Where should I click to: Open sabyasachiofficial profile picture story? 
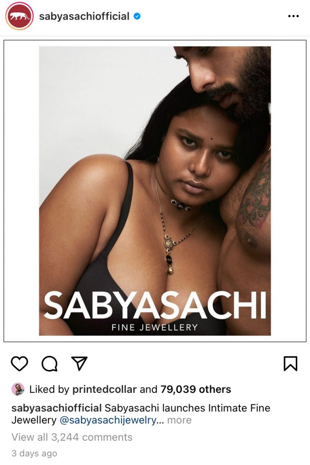coord(19,16)
